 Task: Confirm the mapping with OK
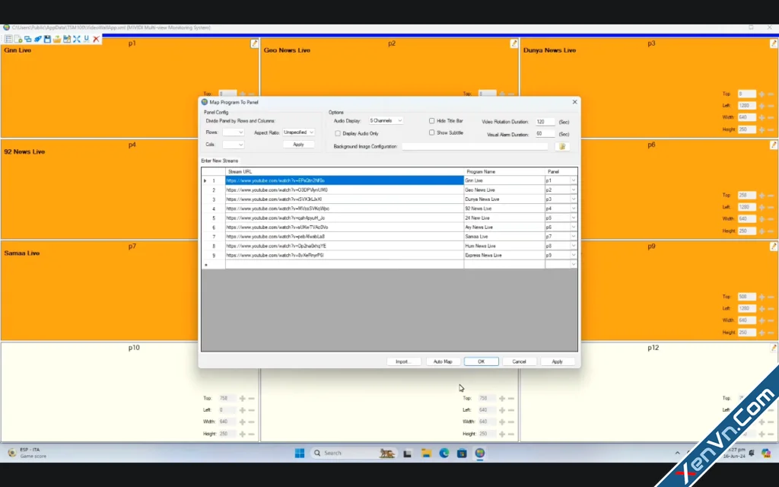pyautogui.click(x=482, y=361)
